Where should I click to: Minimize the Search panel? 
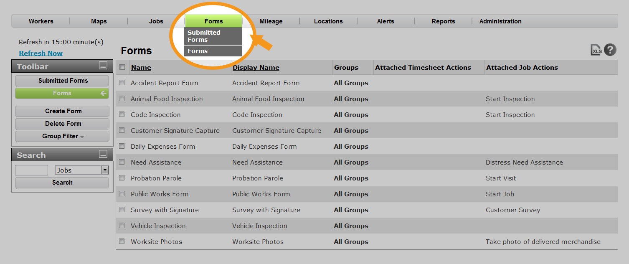click(103, 155)
